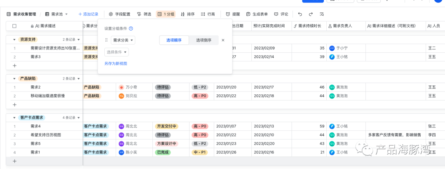
Task: Add a row under 资源支持 group
Action: (15, 65)
